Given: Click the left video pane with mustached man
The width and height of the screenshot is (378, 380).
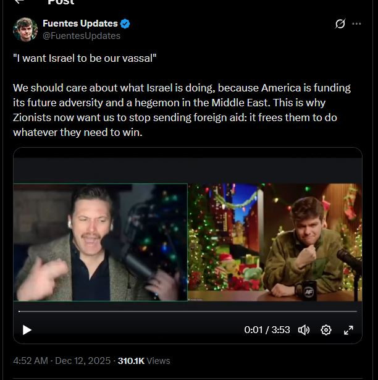Looking at the screenshot, I should (100, 242).
